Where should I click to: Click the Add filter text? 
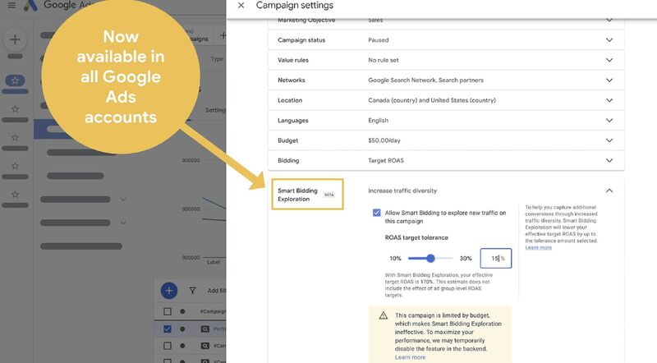[217, 291]
